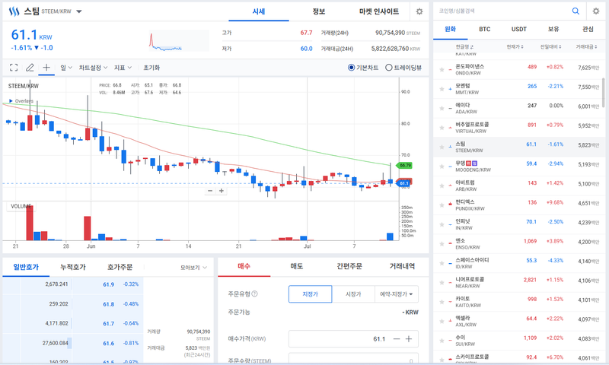
Task: Click the order type help question icon
Action: point(254,294)
